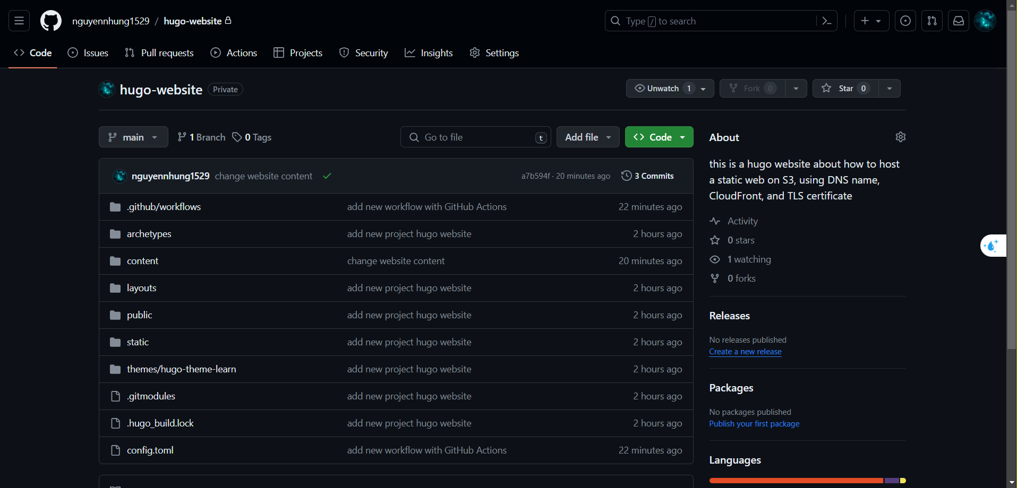Screen dimensions: 1017x488
Task: Go to GitHub homepage via Octocat logo
Action: coord(51,21)
